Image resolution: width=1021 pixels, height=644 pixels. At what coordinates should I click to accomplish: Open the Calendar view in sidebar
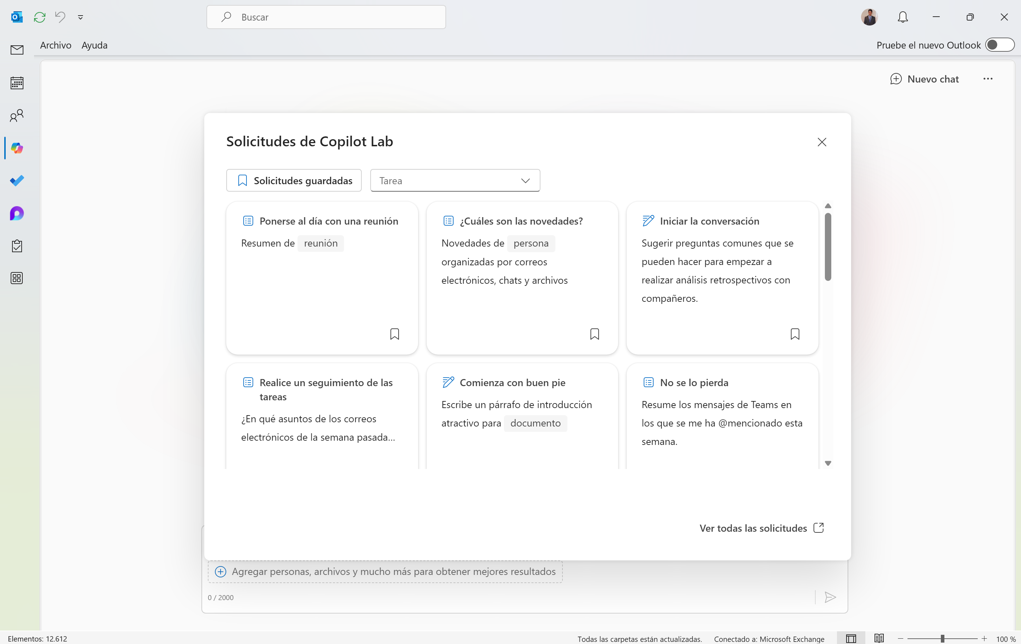pos(17,83)
